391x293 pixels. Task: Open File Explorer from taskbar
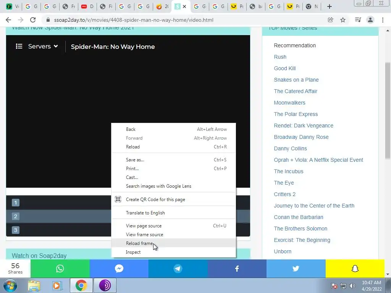[34, 285]
